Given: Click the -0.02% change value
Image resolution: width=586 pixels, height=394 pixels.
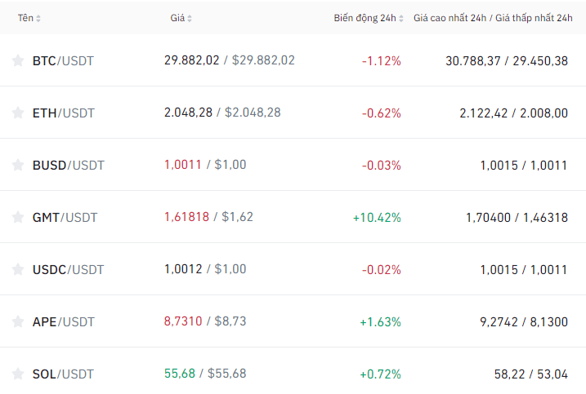Looking at the screenshot, I should [381, 270].
